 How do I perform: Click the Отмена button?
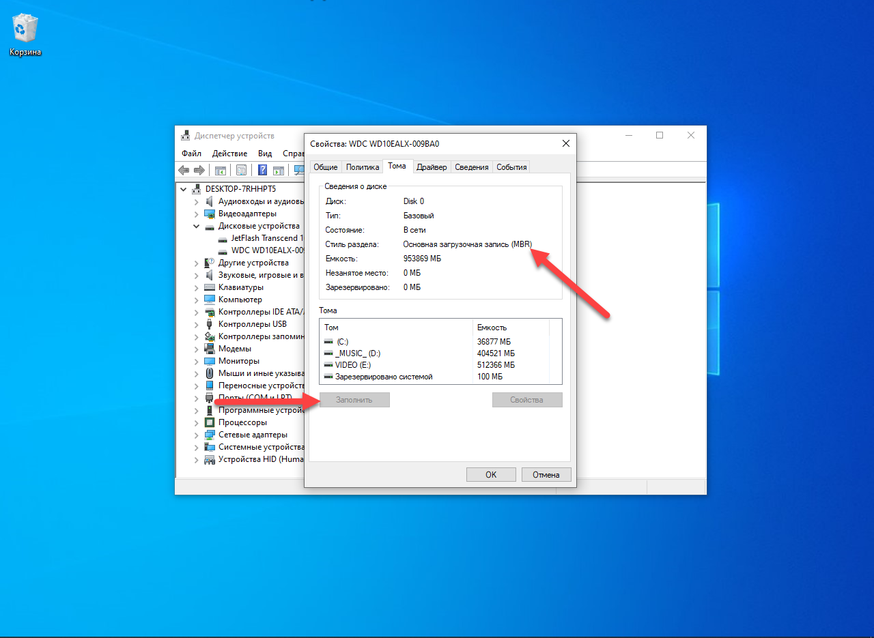pos(546,475)
